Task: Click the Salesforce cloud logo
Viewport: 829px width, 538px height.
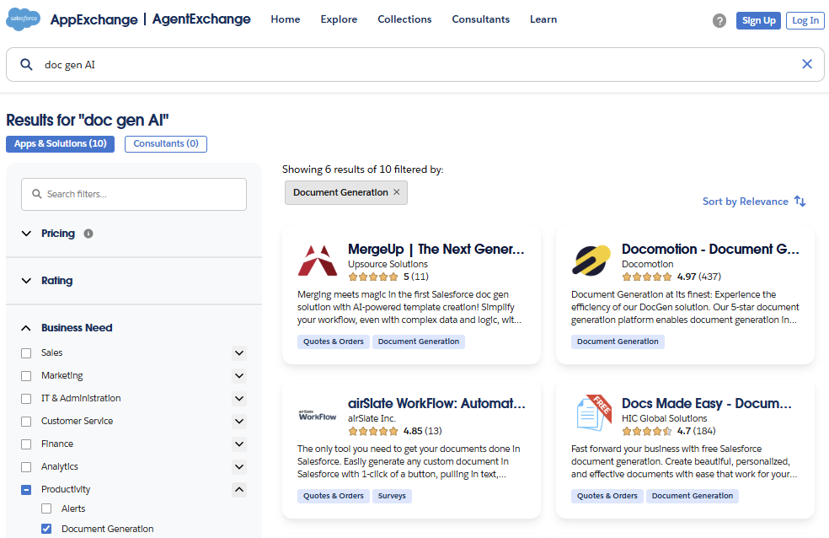Action: pos(24,19)
